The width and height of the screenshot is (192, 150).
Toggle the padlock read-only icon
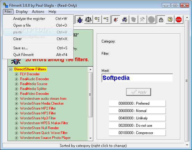161,20
